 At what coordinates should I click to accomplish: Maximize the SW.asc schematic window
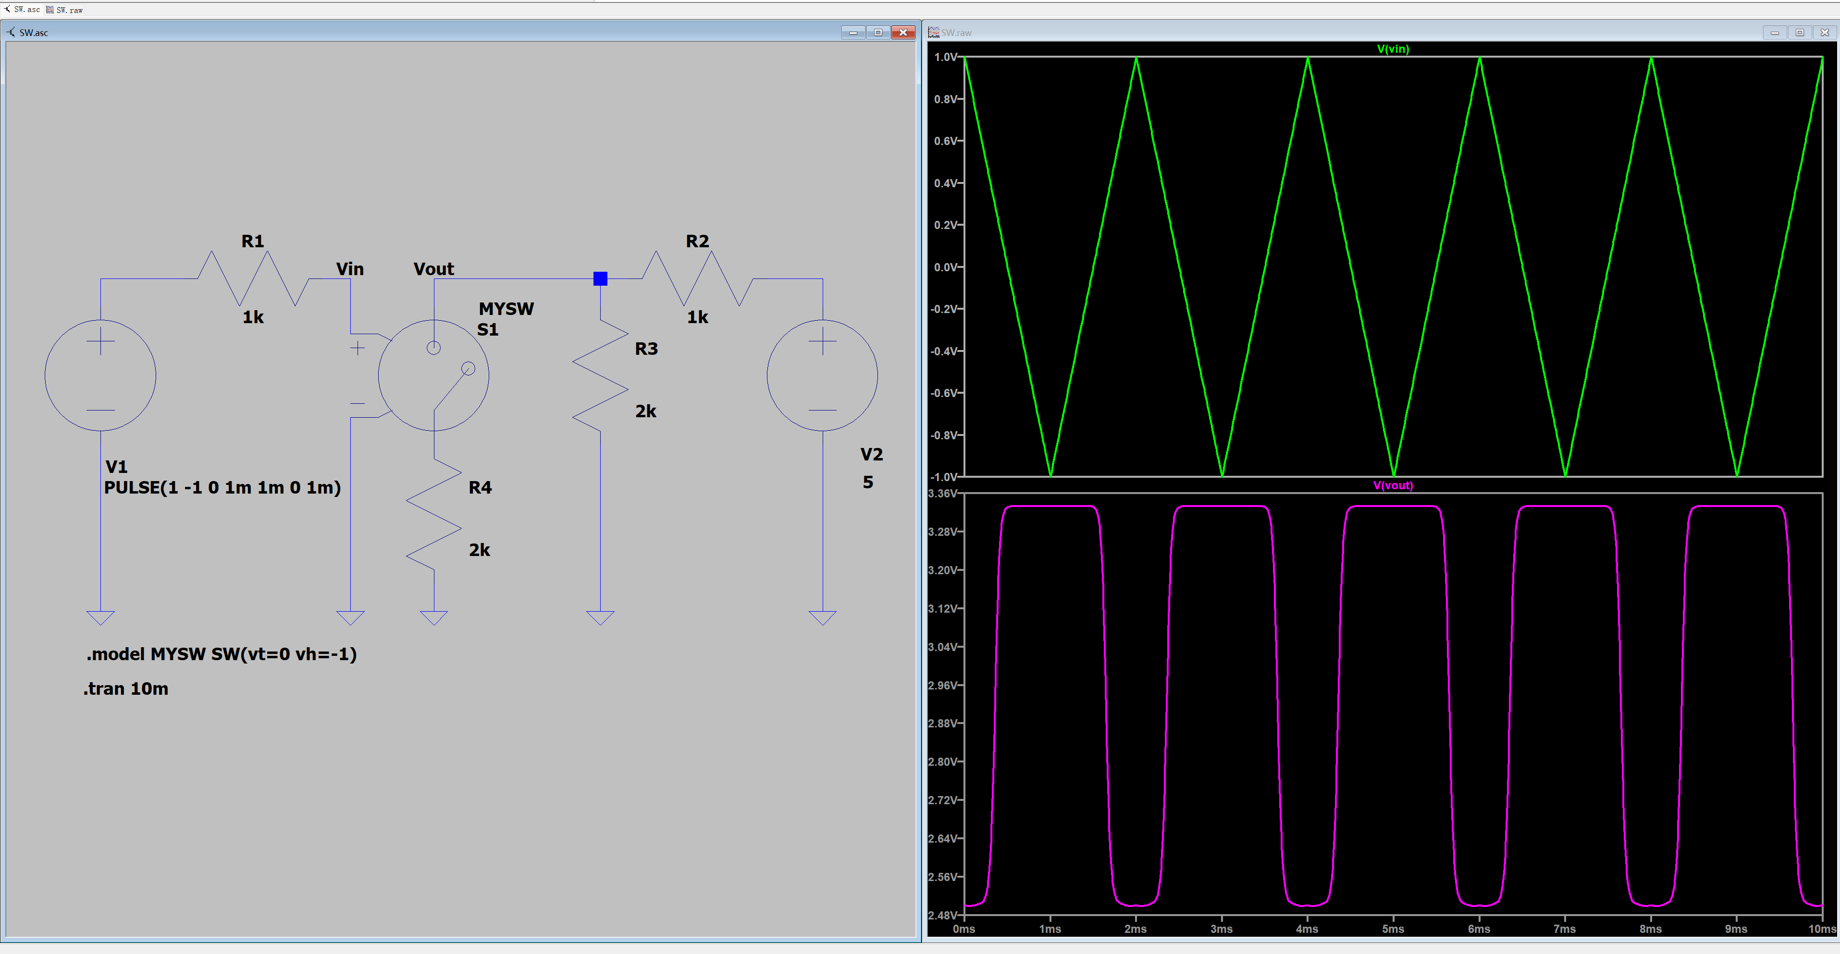[x=878, y=32]
